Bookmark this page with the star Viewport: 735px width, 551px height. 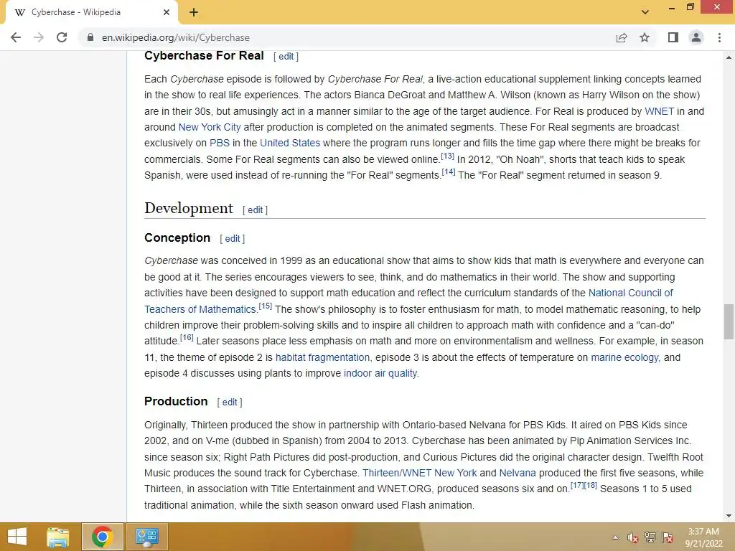645,37
